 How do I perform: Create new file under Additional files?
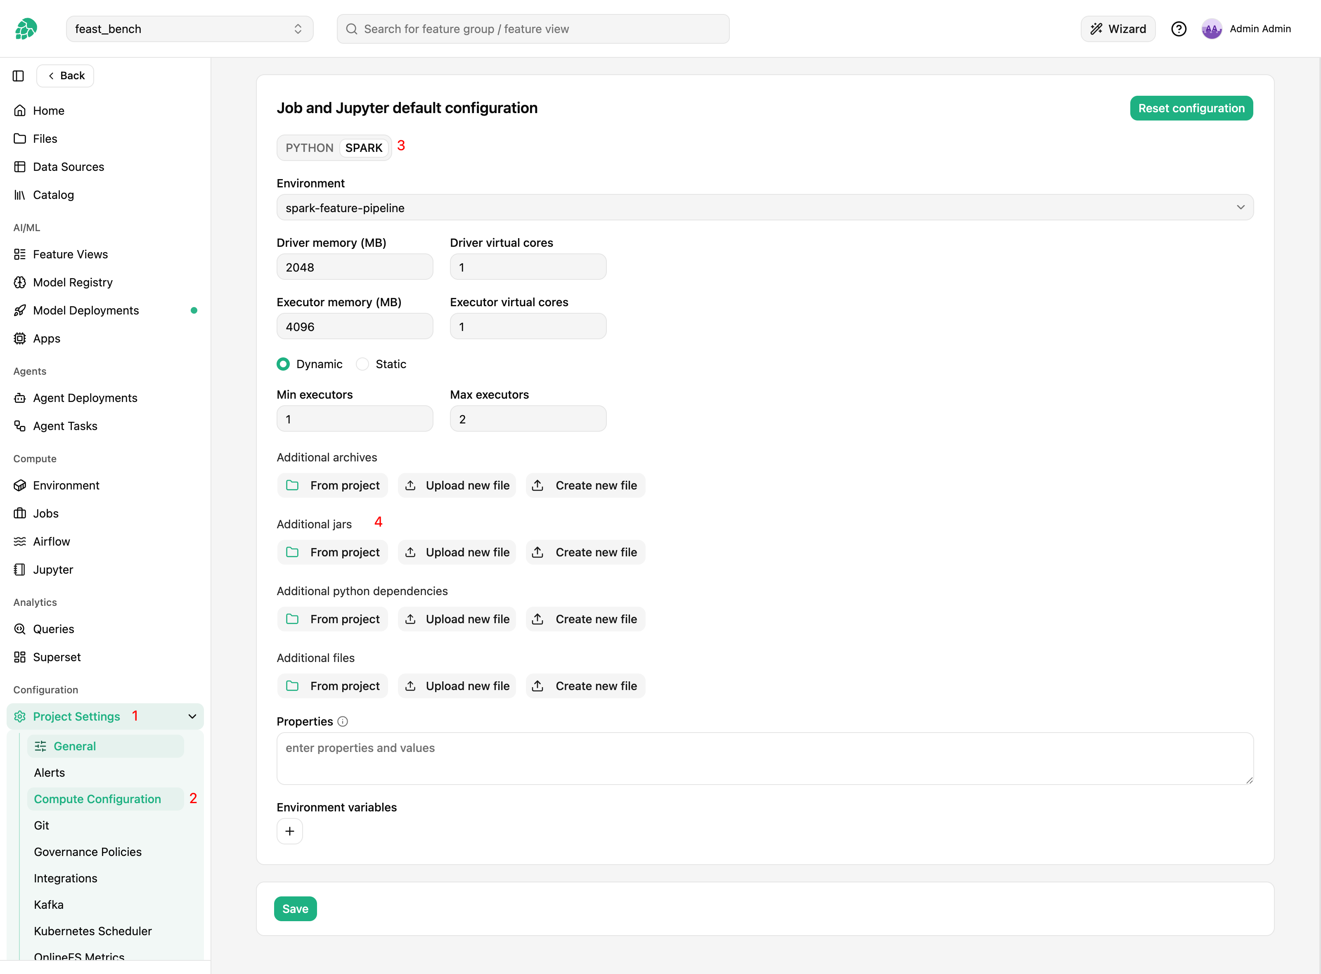pyautogui.click(x=586, y=686)
